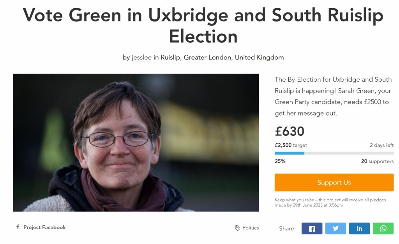This screenshot has height=244, width=399.
Task: Share the campaign on Facebook
Action: [312, 228]
